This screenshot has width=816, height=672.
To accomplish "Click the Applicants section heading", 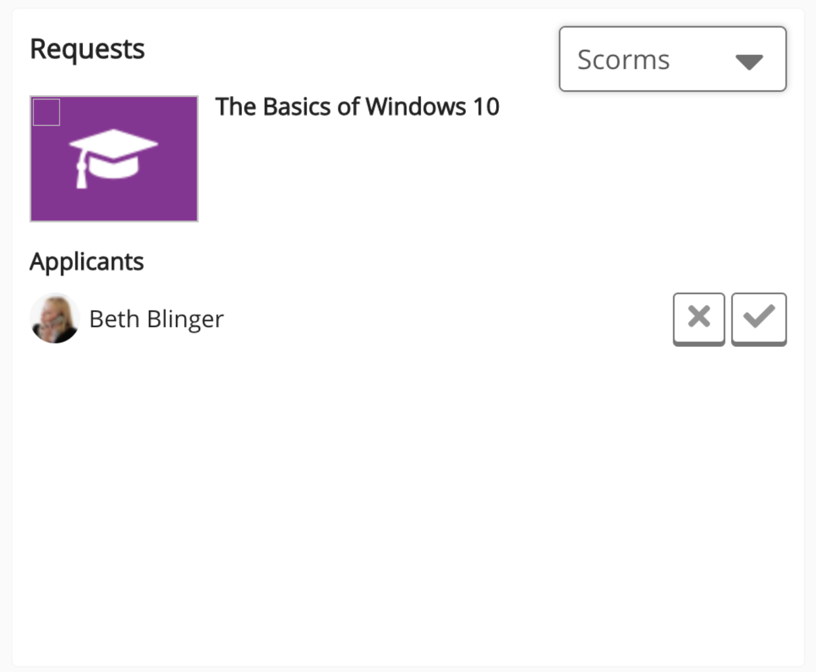I will coord(86,262).
